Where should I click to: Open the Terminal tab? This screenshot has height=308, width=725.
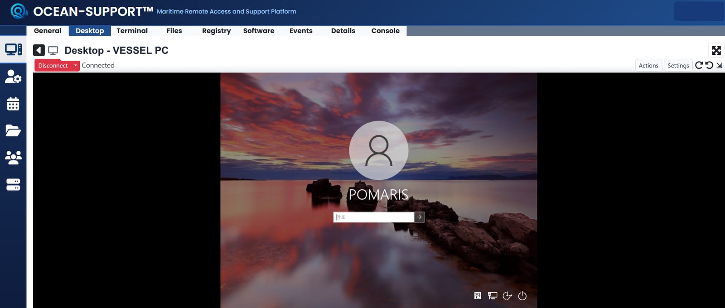(132, 31)
